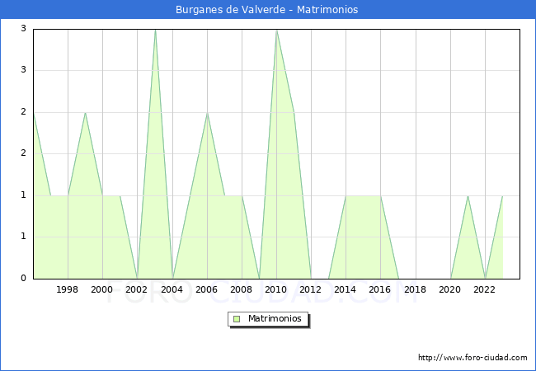
Task: Click the 1998 x-axis label
Action: click(x=68, y=289)
